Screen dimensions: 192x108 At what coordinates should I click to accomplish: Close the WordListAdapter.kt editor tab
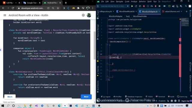(159, 11)
